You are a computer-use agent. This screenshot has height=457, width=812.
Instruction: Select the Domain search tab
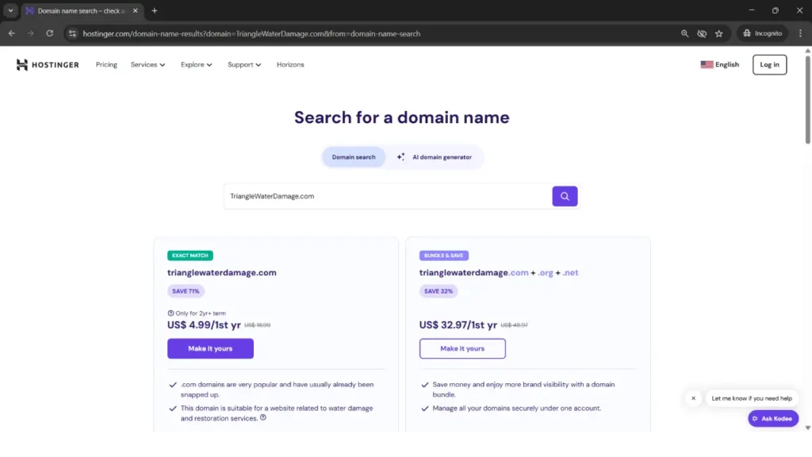354,157
